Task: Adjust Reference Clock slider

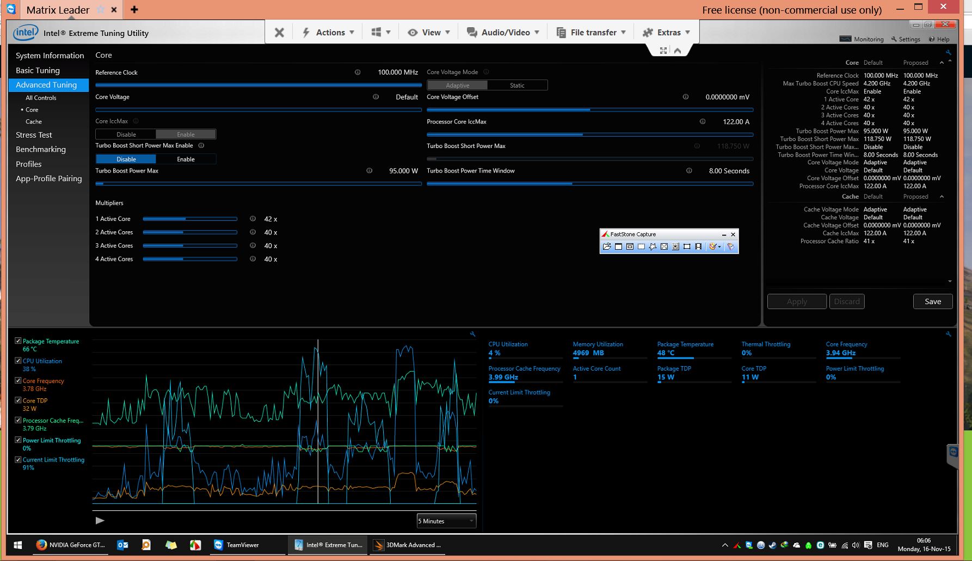Action: (259, 85)
